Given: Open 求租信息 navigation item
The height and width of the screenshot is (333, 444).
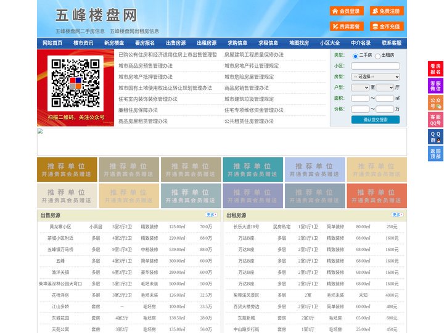Looking at the screenshot, I should (x=268, y=43).
